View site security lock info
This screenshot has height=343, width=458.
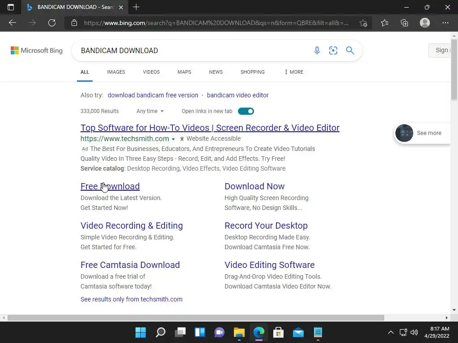(x=74, y=23)
